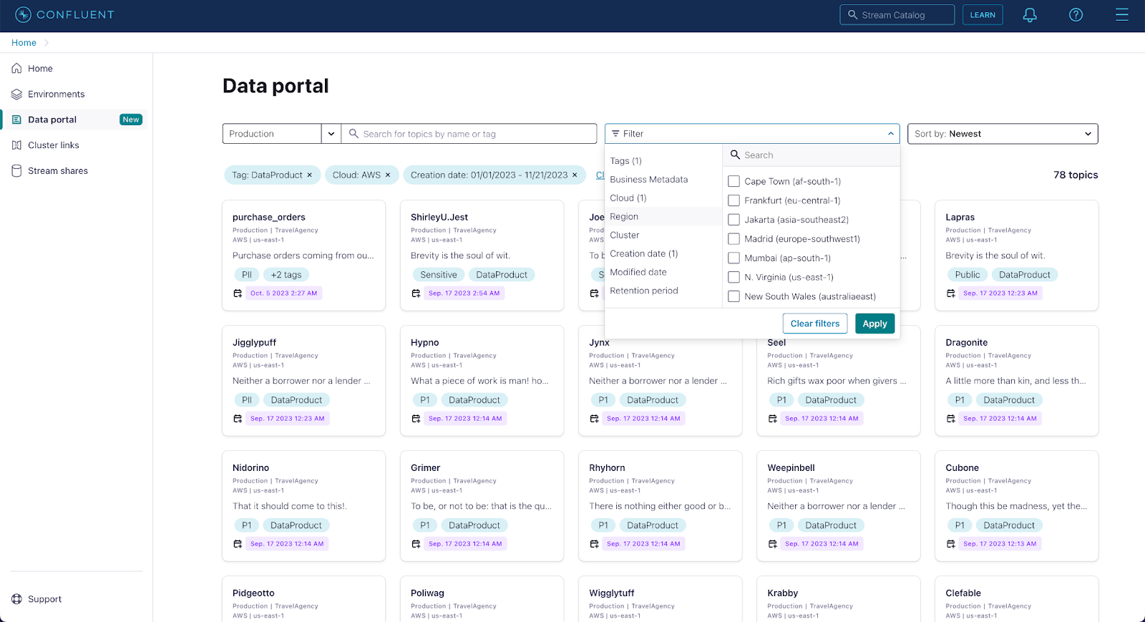Check the Cape Town (af-south-1) region
1145x622 pixels.
pos(734,182)
